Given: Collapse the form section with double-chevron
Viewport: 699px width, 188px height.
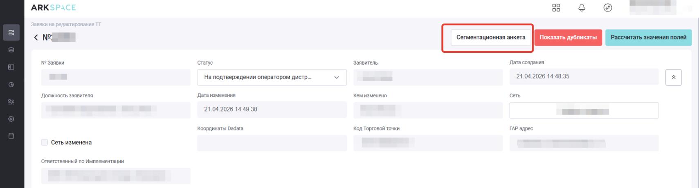Looking at the screenshot, I should coord(673,77).
